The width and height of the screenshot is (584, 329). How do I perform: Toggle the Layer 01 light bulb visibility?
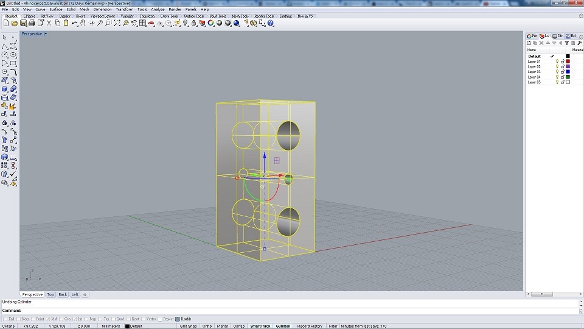(557, 62)
